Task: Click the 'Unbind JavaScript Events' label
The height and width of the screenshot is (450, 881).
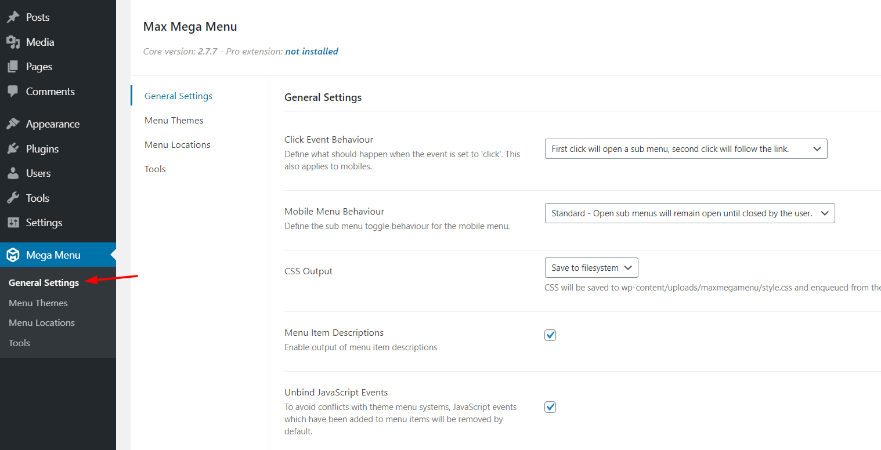Action: coord(336,393)
